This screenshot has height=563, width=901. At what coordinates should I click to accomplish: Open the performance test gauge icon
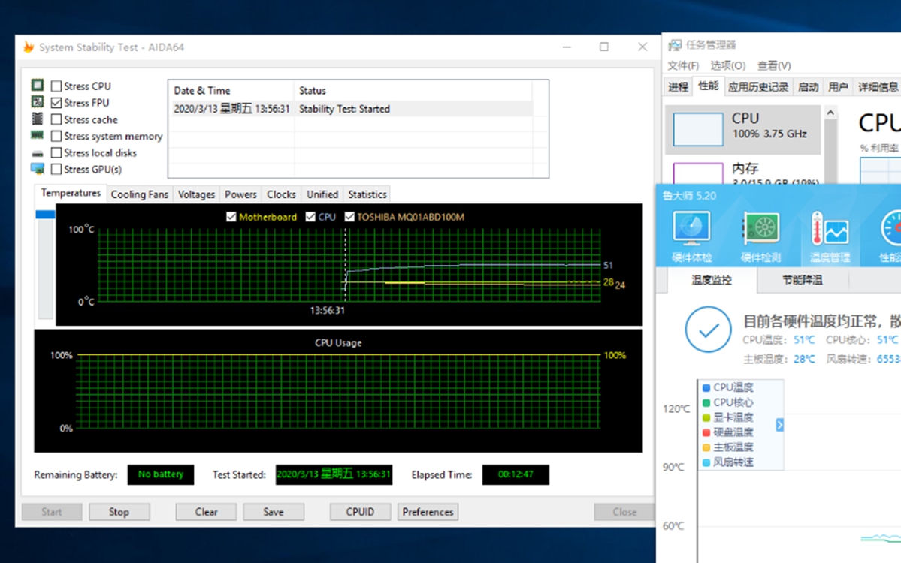pyautogui.click(x=891, y=229)
